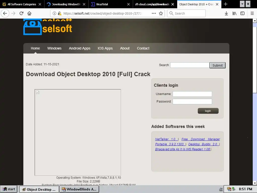Click the selsoft logo

(48, 27)
